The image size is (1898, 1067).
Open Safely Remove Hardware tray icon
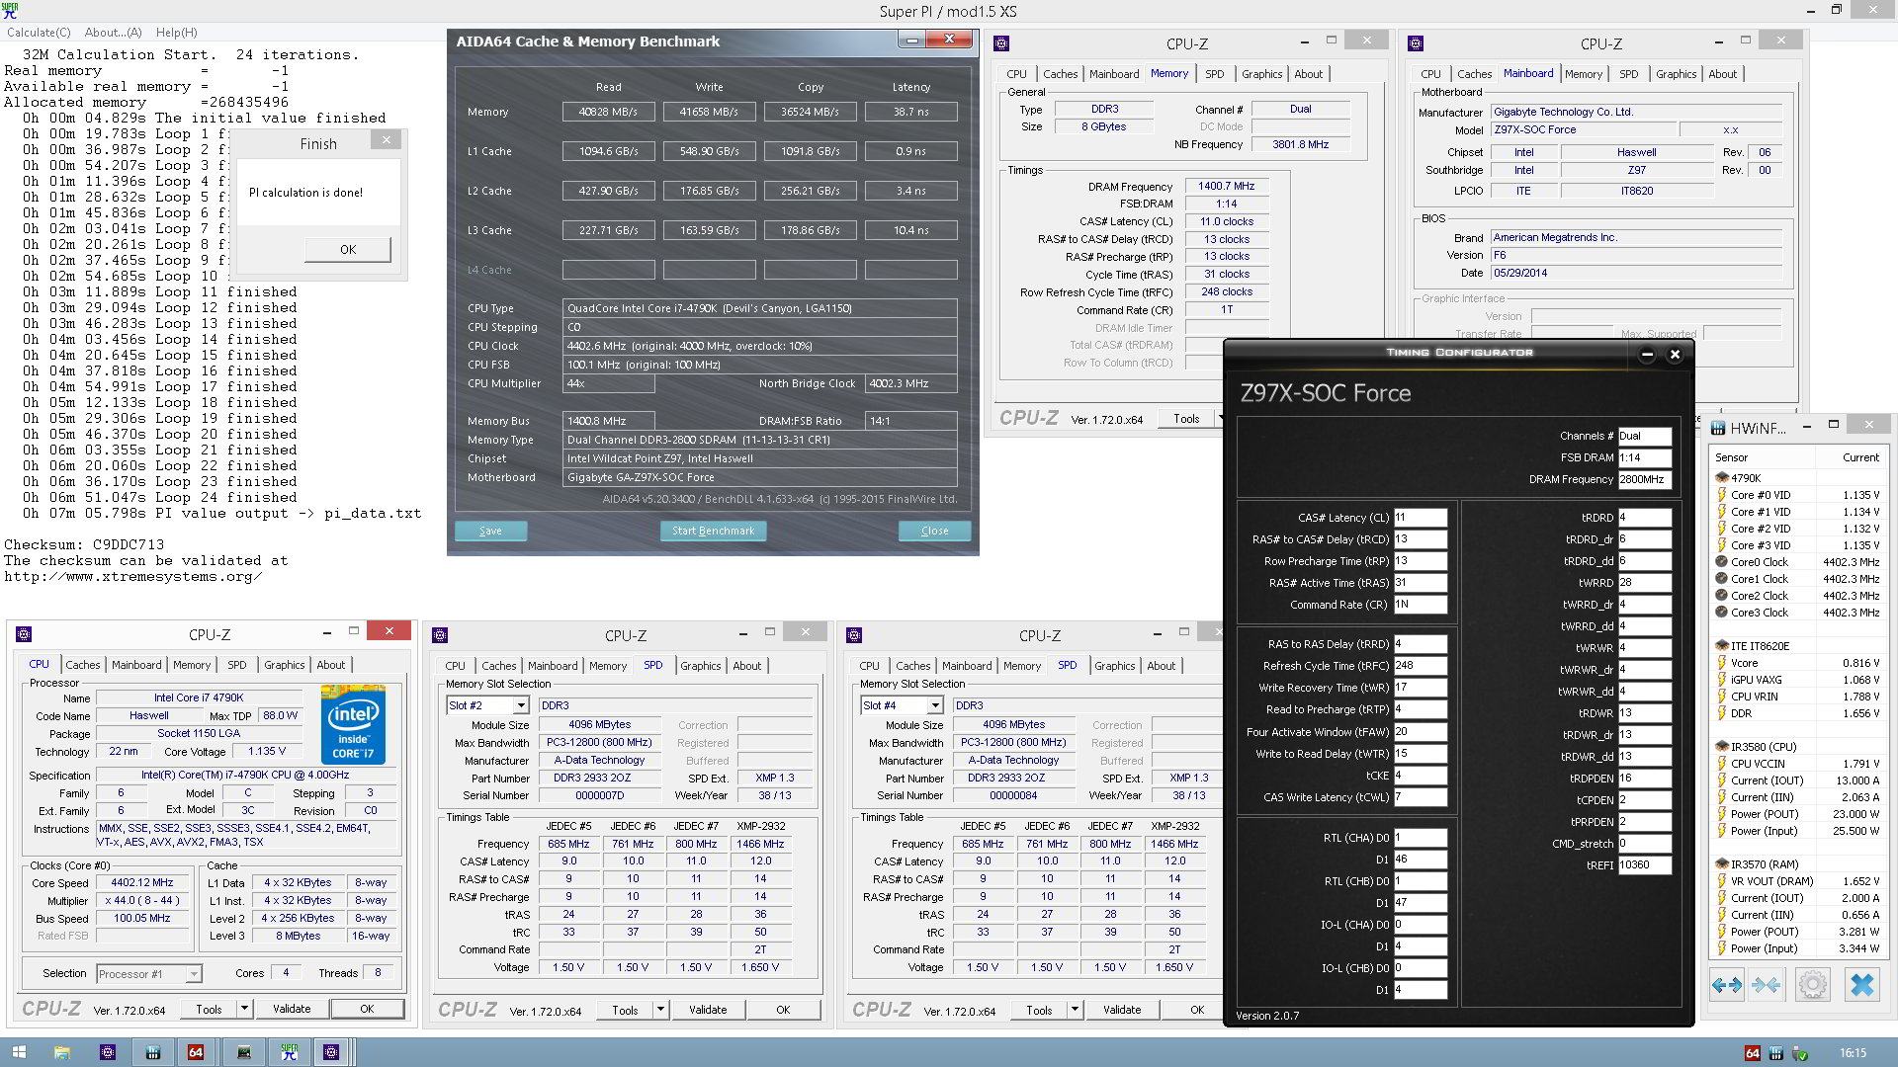pos(1800,1053)
